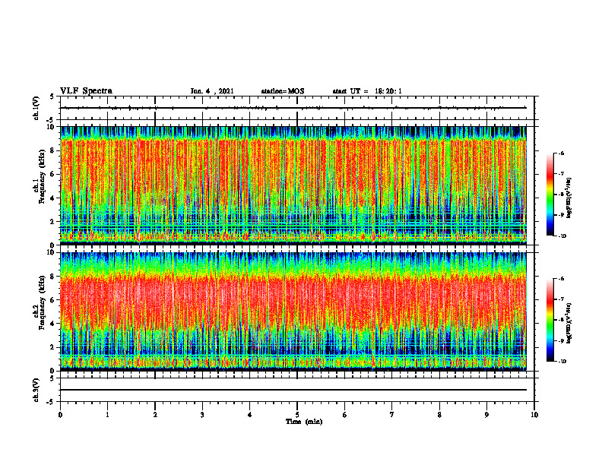Click the ch.2 frequency tick "8"
Screen dimensions: 602x465
(53, 277)
